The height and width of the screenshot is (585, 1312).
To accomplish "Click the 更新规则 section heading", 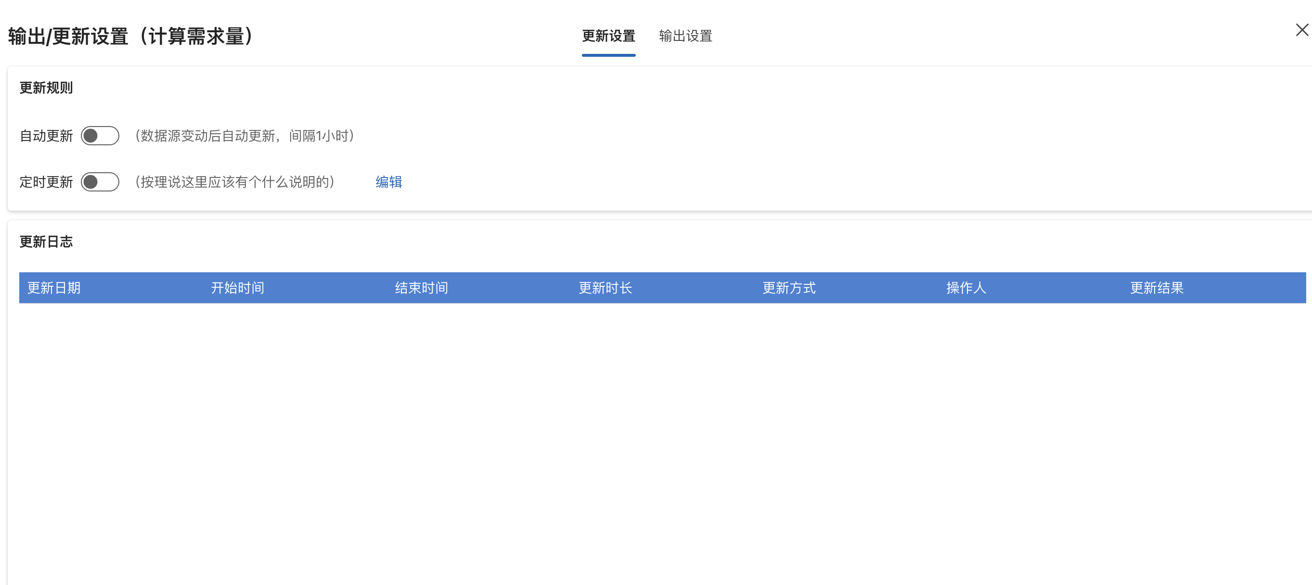I will [46, 88].
